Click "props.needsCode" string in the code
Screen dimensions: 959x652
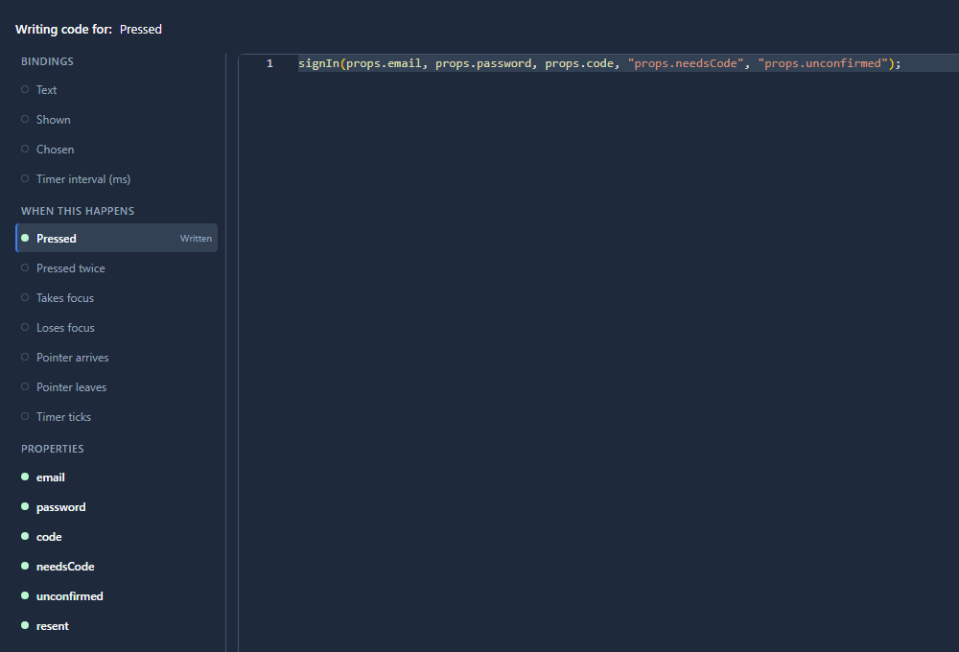click(686, 63)
